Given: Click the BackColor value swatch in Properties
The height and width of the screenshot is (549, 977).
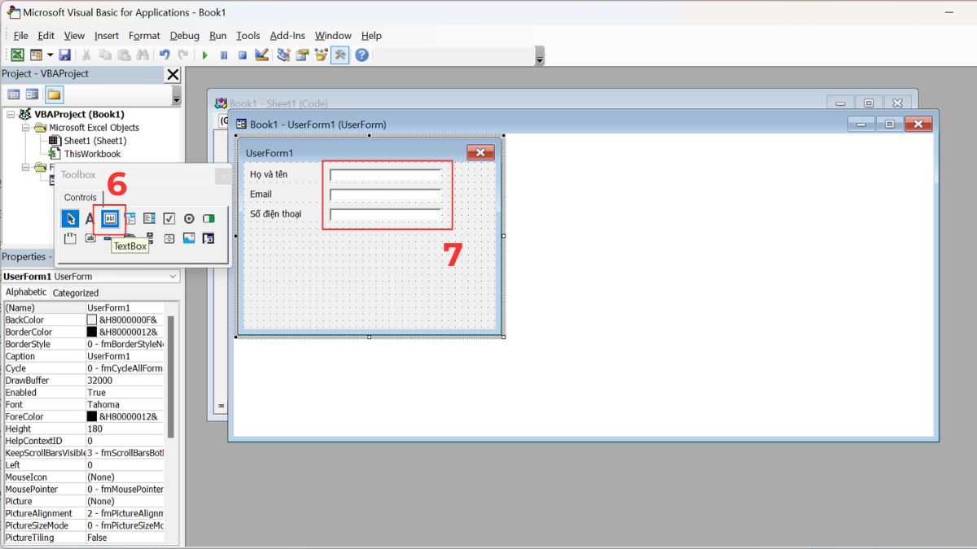Looking at the screenshot, I should (x=92, y=320).
